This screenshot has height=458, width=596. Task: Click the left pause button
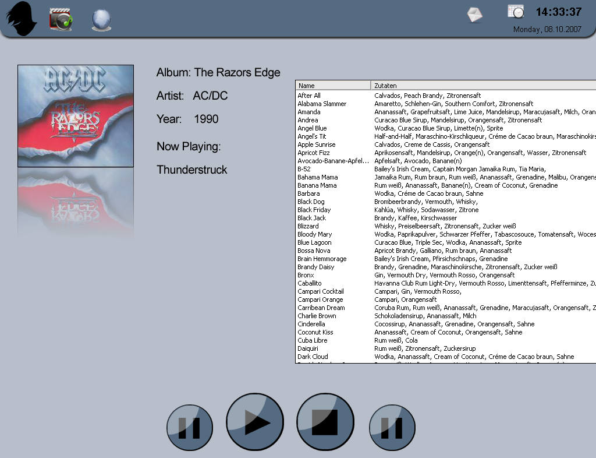click(x=190, y=428)
